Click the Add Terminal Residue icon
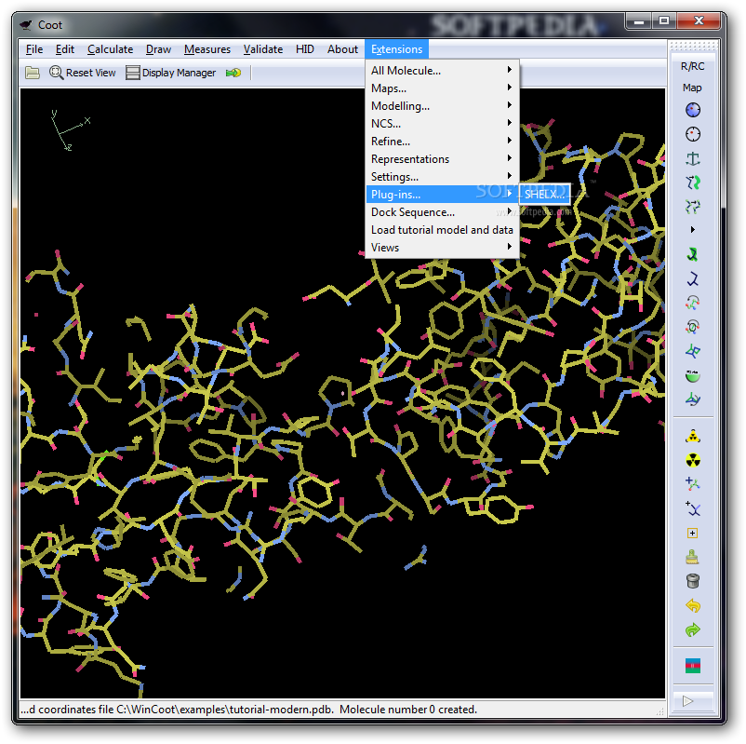This screenshot has width=746, height=744. 693,484
